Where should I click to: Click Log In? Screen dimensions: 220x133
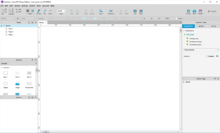(212, 11)
